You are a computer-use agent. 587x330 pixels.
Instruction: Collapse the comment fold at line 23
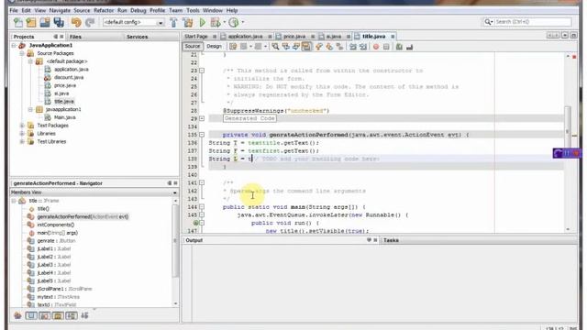pyautogui.click(x=202, y=71)
